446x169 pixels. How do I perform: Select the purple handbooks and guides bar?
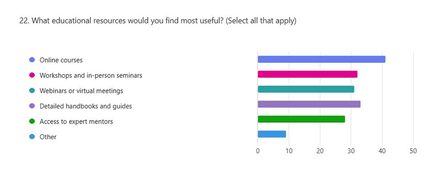click(x=309, y=104)
